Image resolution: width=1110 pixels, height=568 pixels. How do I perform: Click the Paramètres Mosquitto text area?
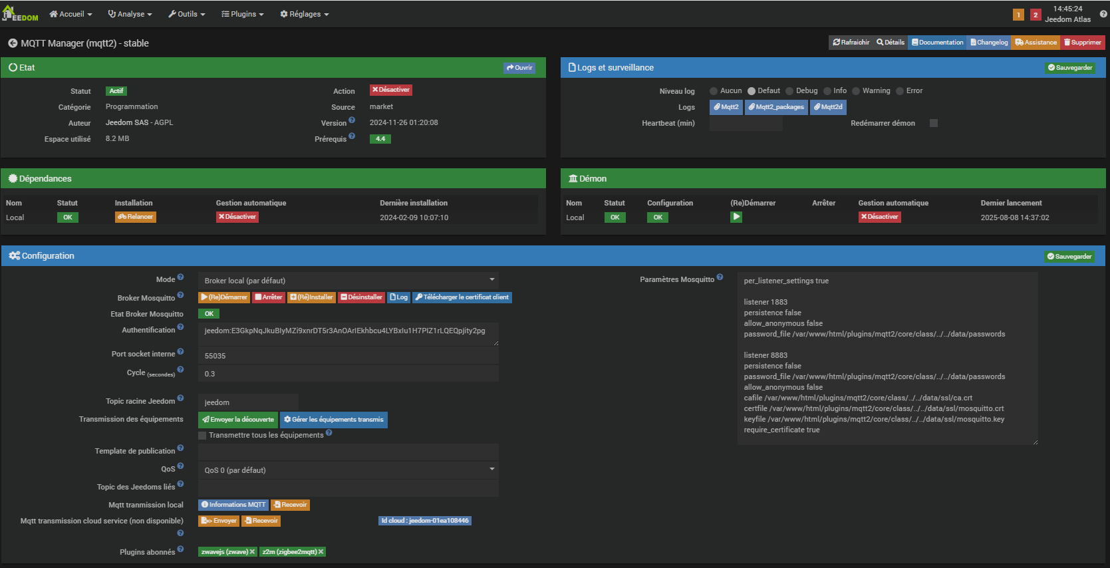click(x=888, y=358)
